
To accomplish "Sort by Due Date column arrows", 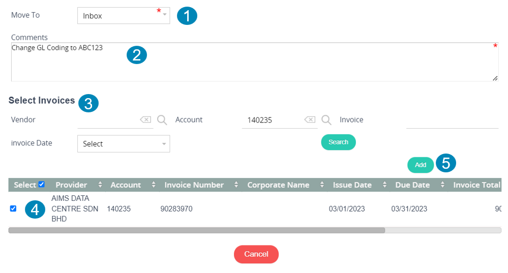I will pos(442,185).
